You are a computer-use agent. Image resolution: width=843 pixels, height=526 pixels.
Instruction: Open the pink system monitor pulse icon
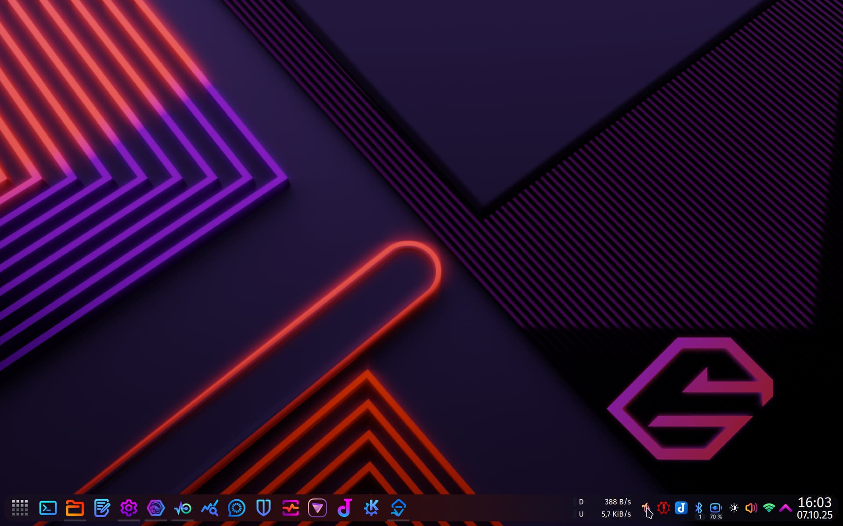point(291,508)
